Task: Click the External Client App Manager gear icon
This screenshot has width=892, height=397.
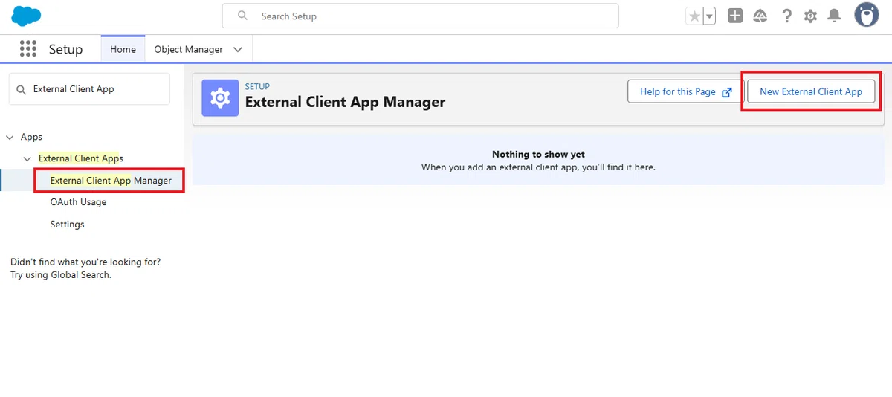Action: coord(220,98)
